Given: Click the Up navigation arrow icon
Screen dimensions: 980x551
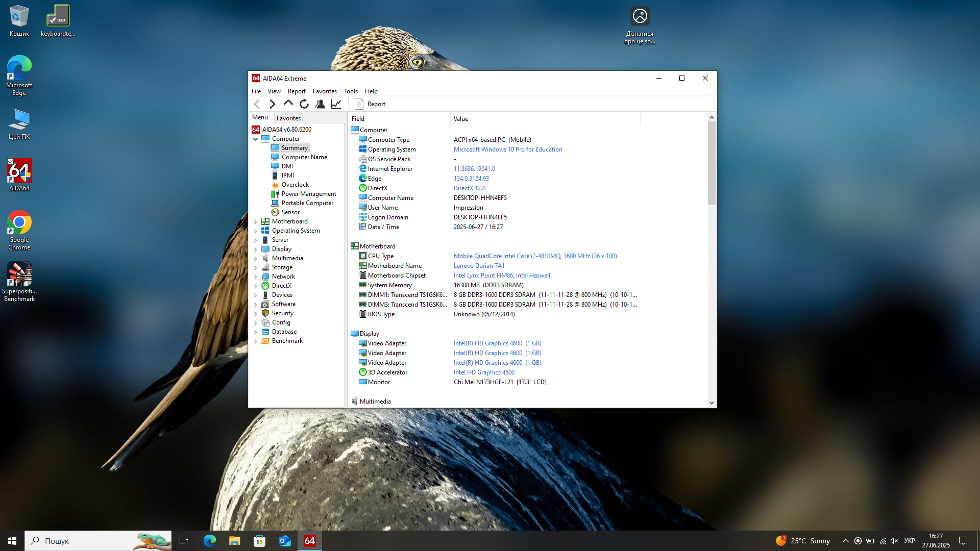Looking at the screenshot, I should (x=288, y=104).
